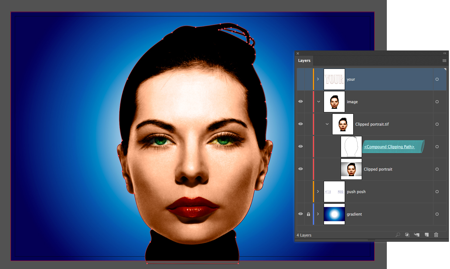Expand the gradient layer
The width and height of the screenshot is (450, 269).
[x=318, y=214]
